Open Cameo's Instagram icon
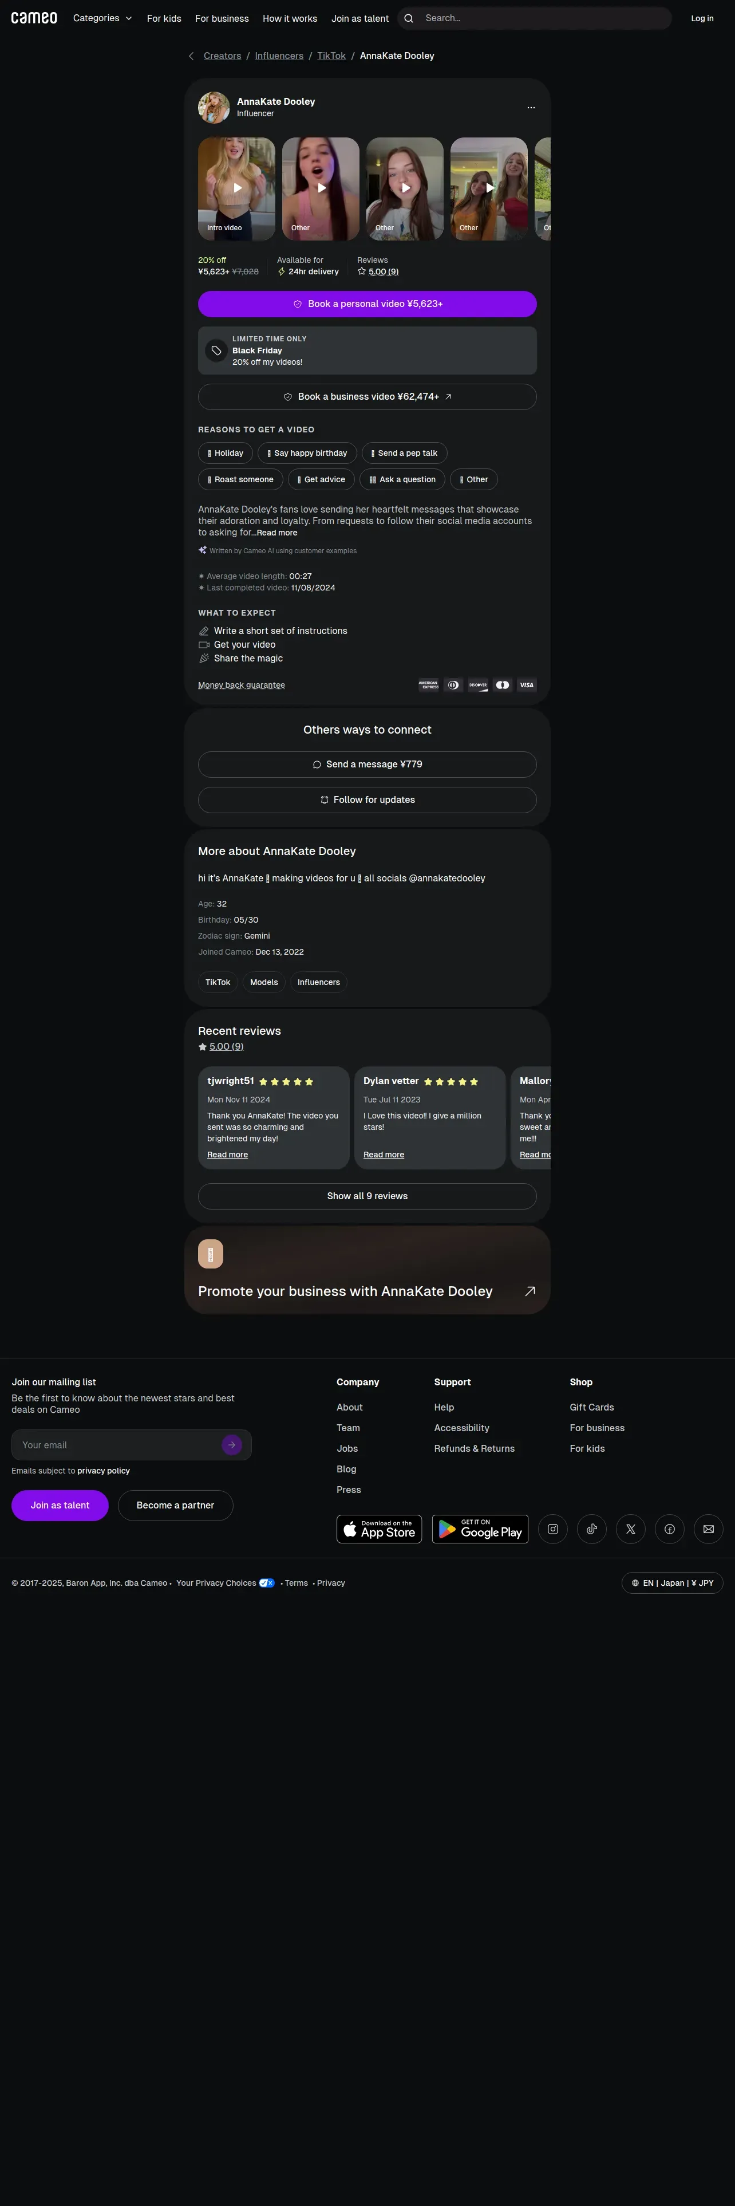The image size is (735, 2206). [x=553, y=1529]
